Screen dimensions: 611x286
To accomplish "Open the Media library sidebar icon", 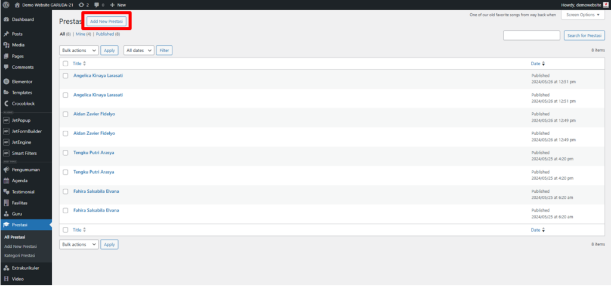I will (6, 45).
